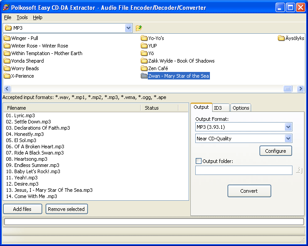Click the Configure button
This screenshot has width=308, height=246.
point(276,151)
